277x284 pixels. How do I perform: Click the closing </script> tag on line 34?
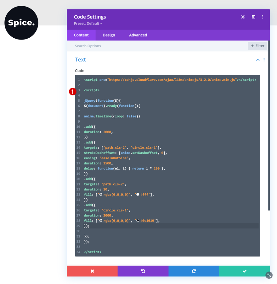pyautogui.click(x=93, y=252)
